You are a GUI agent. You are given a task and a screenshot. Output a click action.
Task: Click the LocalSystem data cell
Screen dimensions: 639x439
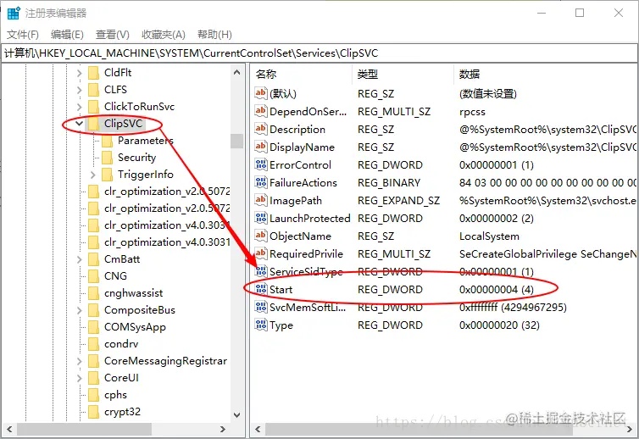pos(489,236)
